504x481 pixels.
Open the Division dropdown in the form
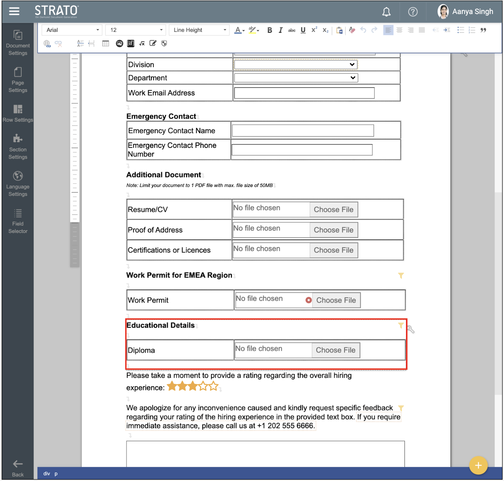295,65
